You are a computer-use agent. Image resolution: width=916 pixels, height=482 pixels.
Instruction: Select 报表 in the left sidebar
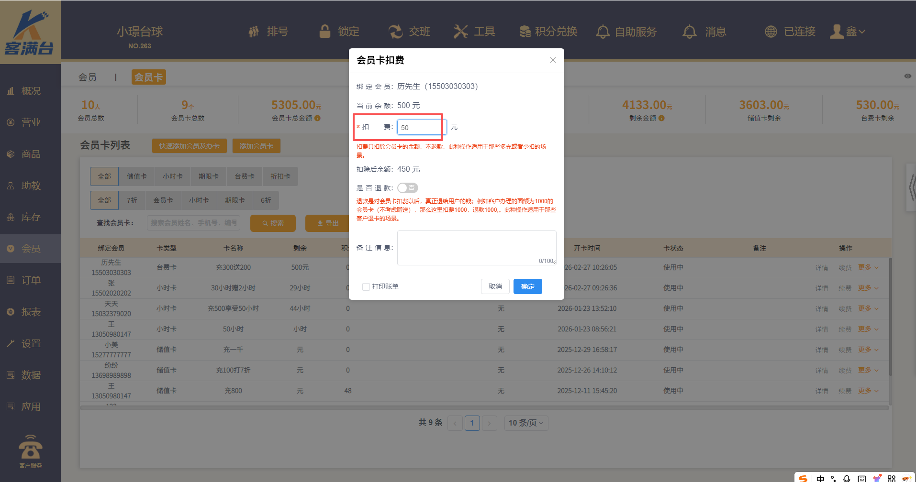tap(31, 312)
